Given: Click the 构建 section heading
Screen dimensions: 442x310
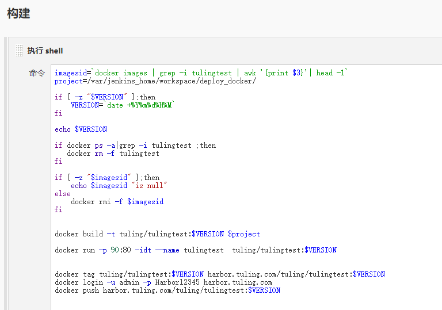Looking at the screenshot, I should 18,13.
